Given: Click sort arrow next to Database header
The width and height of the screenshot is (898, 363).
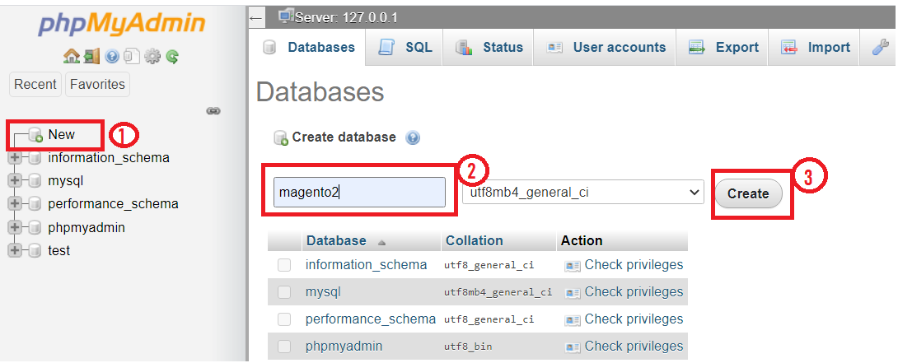Looking at the screenshot, I should [x=382, y=243].
